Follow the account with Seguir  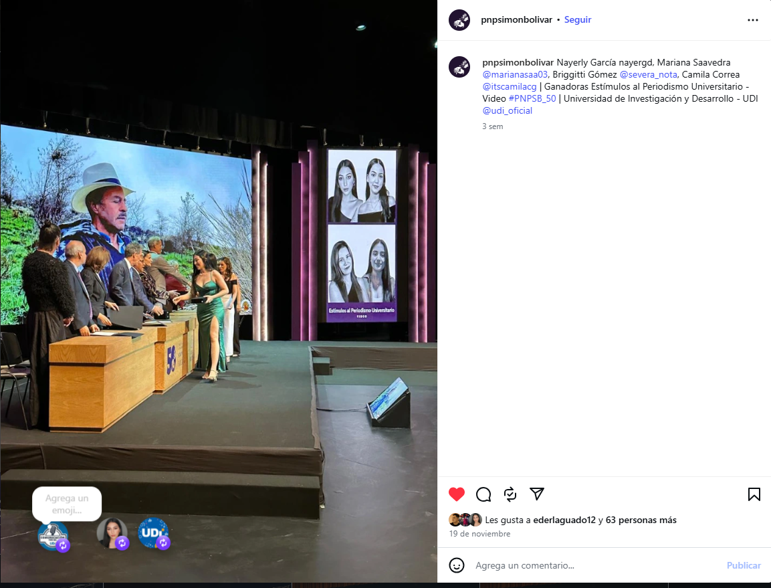coord(578,20)
